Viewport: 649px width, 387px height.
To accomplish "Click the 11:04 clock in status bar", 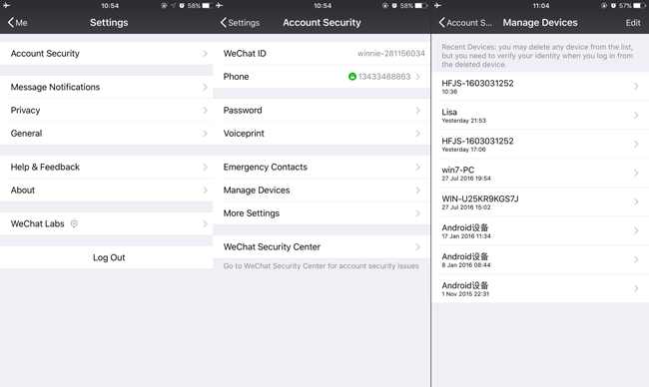I will [541, 6].
